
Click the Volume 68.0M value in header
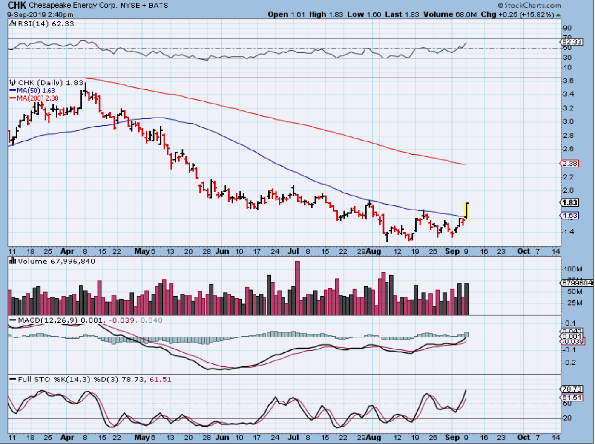450,14
